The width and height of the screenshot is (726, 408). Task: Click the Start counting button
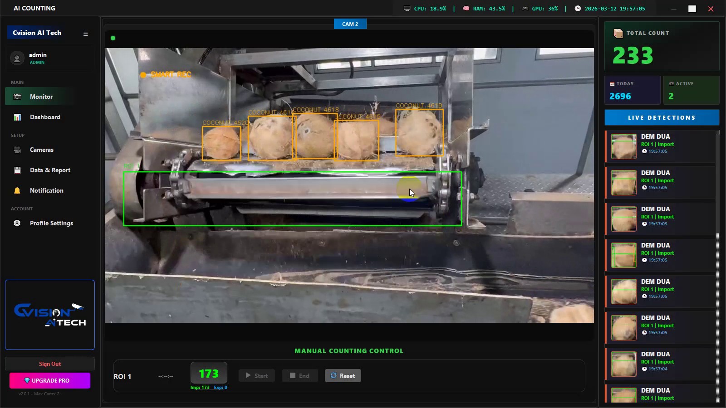pyautogui.click(x=257, y=375)
